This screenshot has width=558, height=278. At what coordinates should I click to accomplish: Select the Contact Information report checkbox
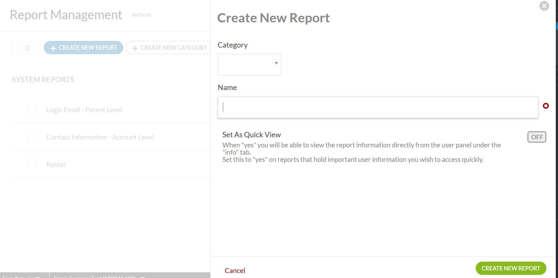point(32,137)
